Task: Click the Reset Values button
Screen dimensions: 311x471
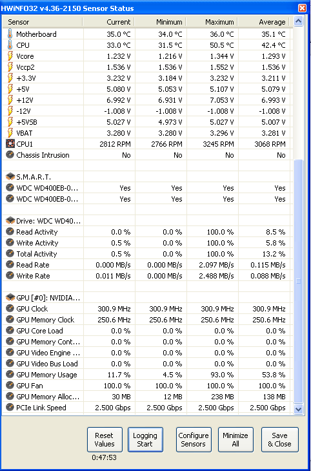Action: click(105, 439)
